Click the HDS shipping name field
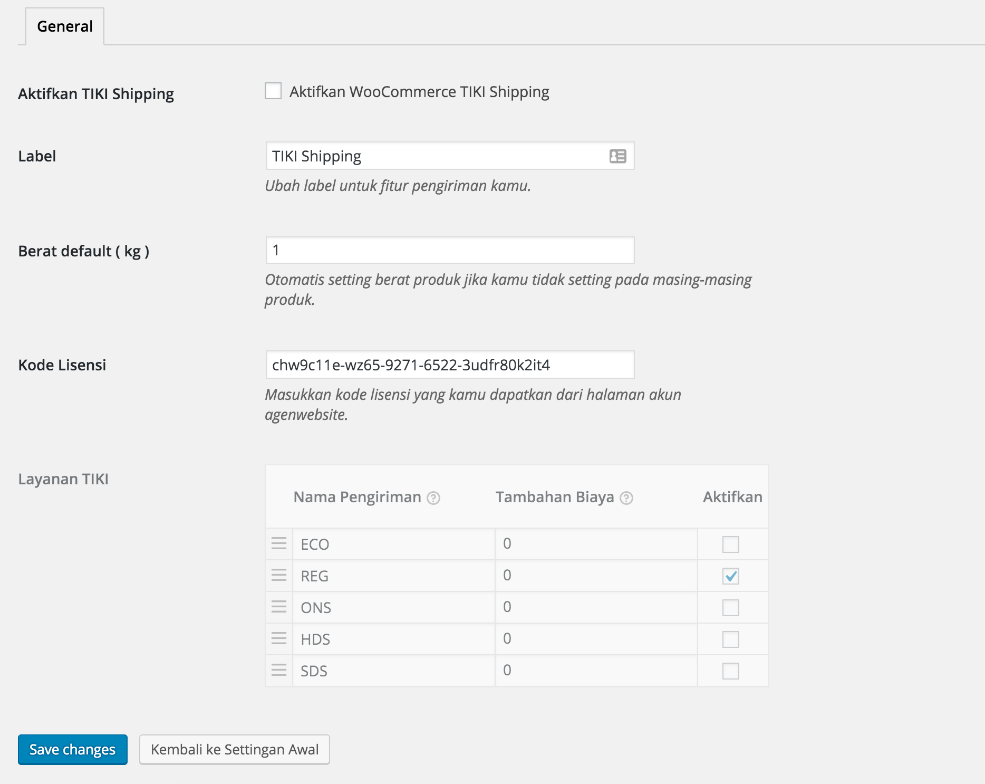The width and height of the screenshot is (985, 784). click(394, 639)
